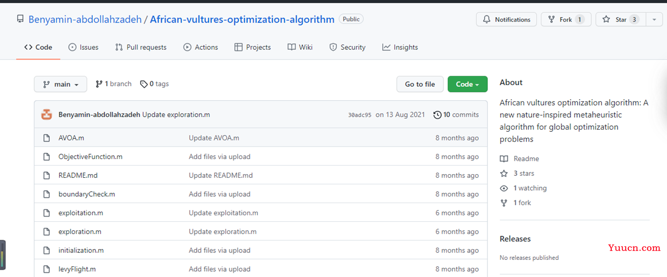Click the repository book icon beside owner name
This screenshot has width=667, height=277.
[x=20, y=19]
